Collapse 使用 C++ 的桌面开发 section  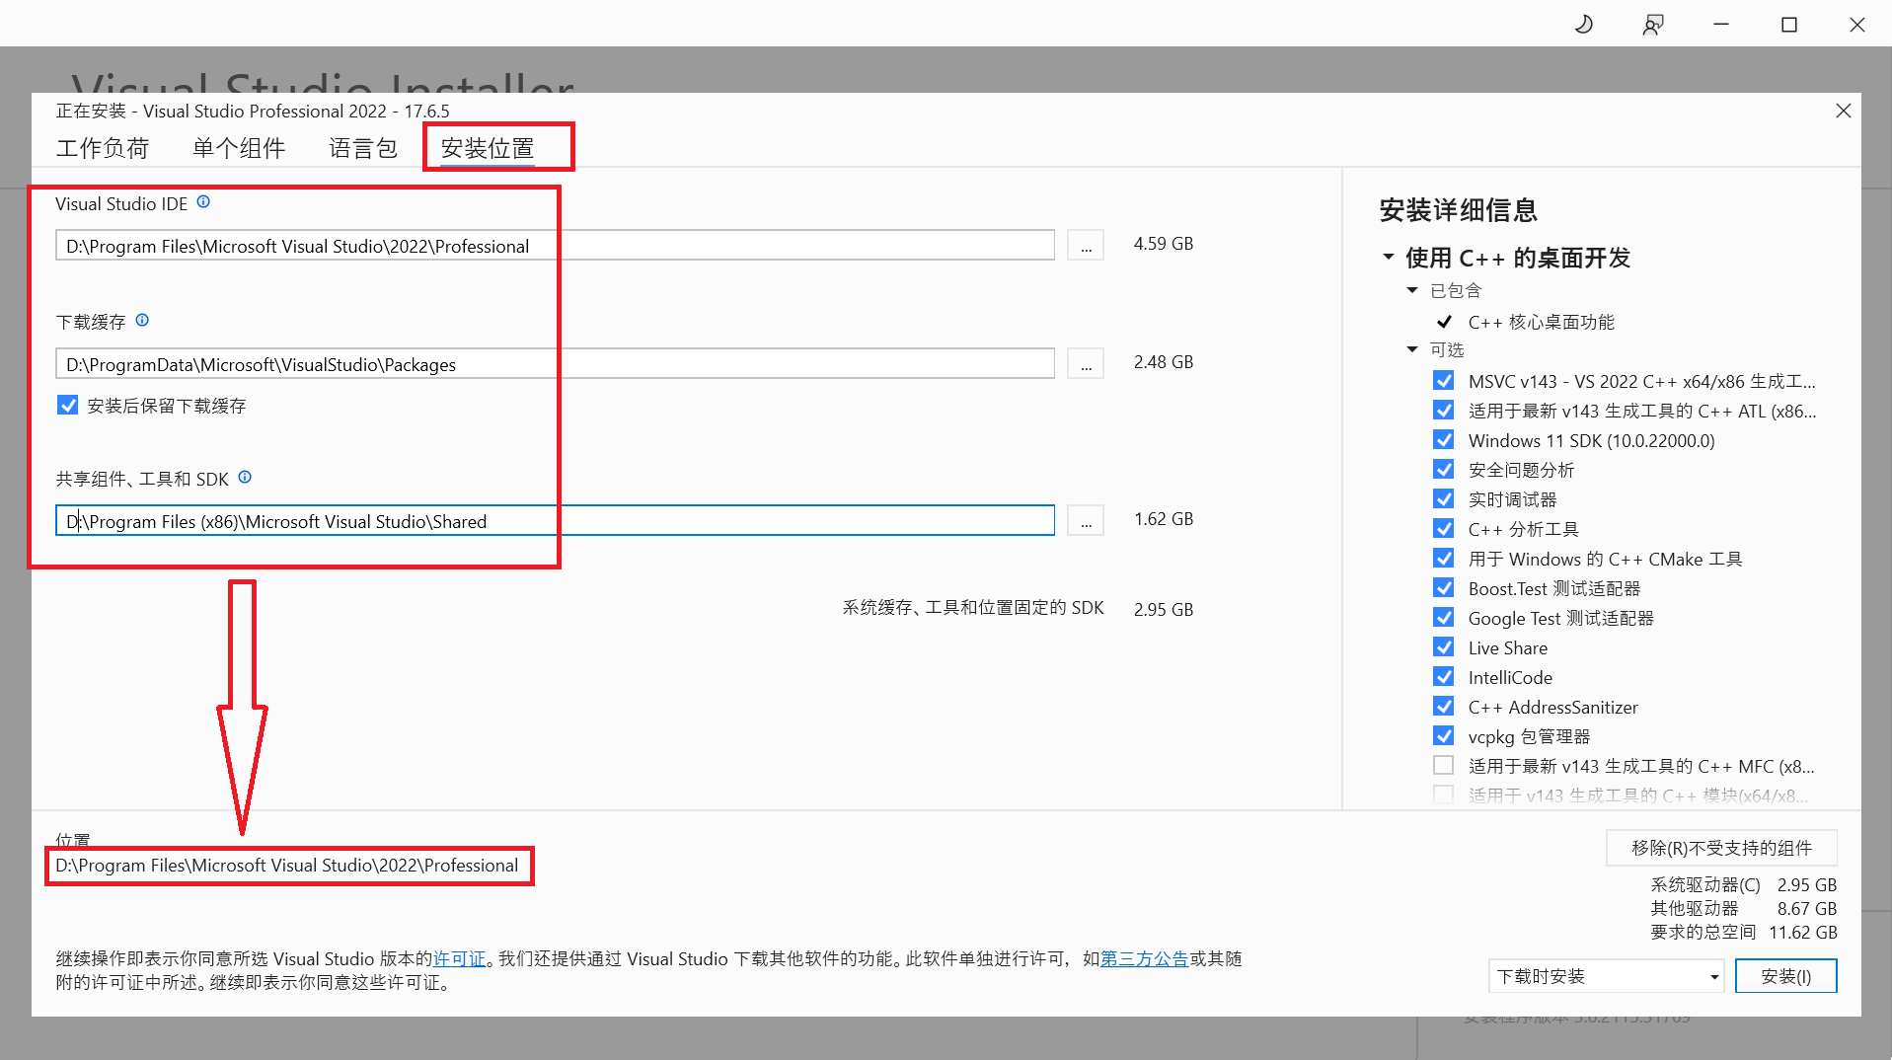pyautogui.click(x=1388, y=258)
